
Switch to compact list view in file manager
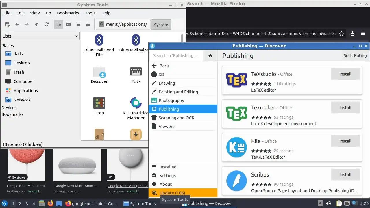coord(78,25)
